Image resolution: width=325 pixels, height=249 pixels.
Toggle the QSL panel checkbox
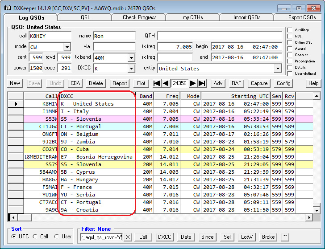[290, 36]
